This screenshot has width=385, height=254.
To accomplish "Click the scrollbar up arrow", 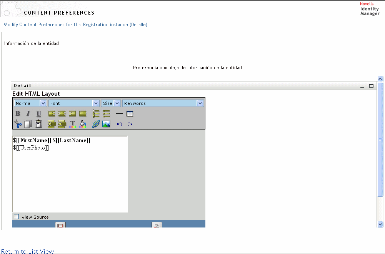I will point(380,79).
